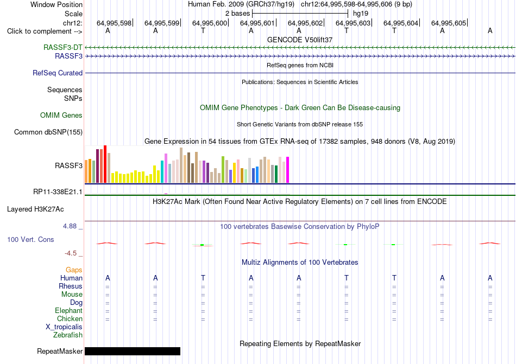Screen dimensions: 516x364
Task: Click Multiz Alignments of 100 Vertebrates title
Action: pos(300,262)
